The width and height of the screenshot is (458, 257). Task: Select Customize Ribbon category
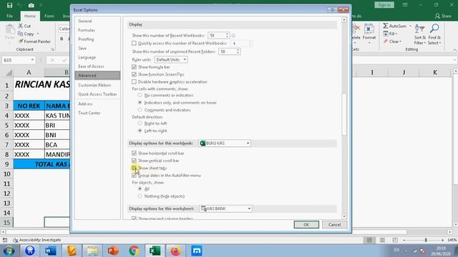pyautogui.click(x=94, y=85)
